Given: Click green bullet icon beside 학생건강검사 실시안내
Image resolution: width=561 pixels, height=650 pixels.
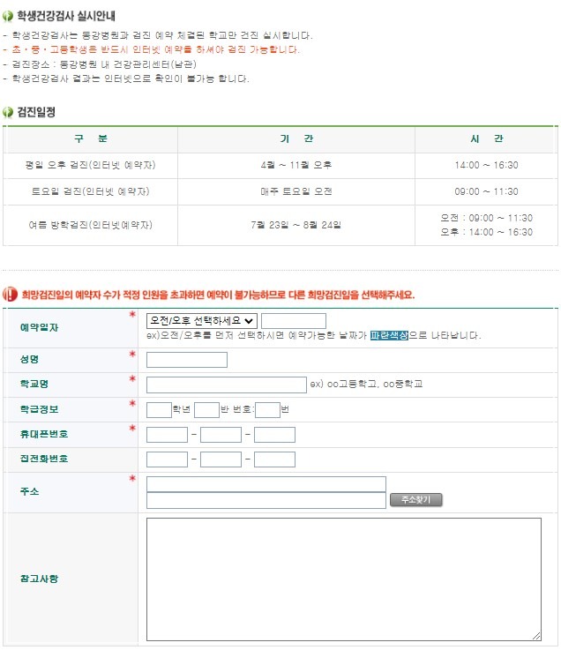Looking at the screenshot, I should [8, 16].
